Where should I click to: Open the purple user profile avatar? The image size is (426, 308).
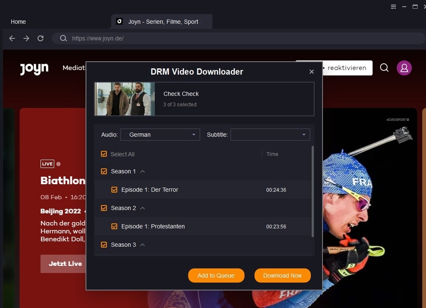pyautogui.click(x=404, y=68)
